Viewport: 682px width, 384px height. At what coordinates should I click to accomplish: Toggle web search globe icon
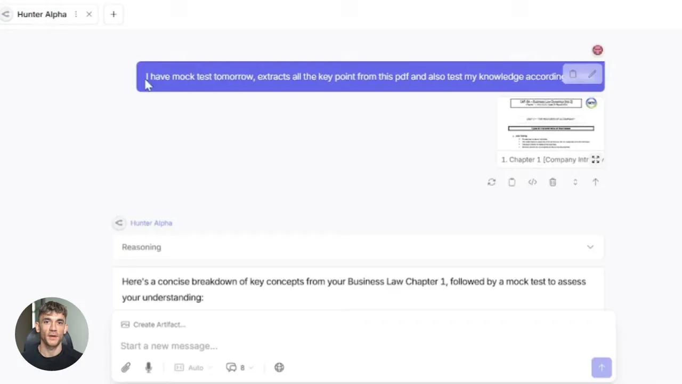click(x=279, y=367)
